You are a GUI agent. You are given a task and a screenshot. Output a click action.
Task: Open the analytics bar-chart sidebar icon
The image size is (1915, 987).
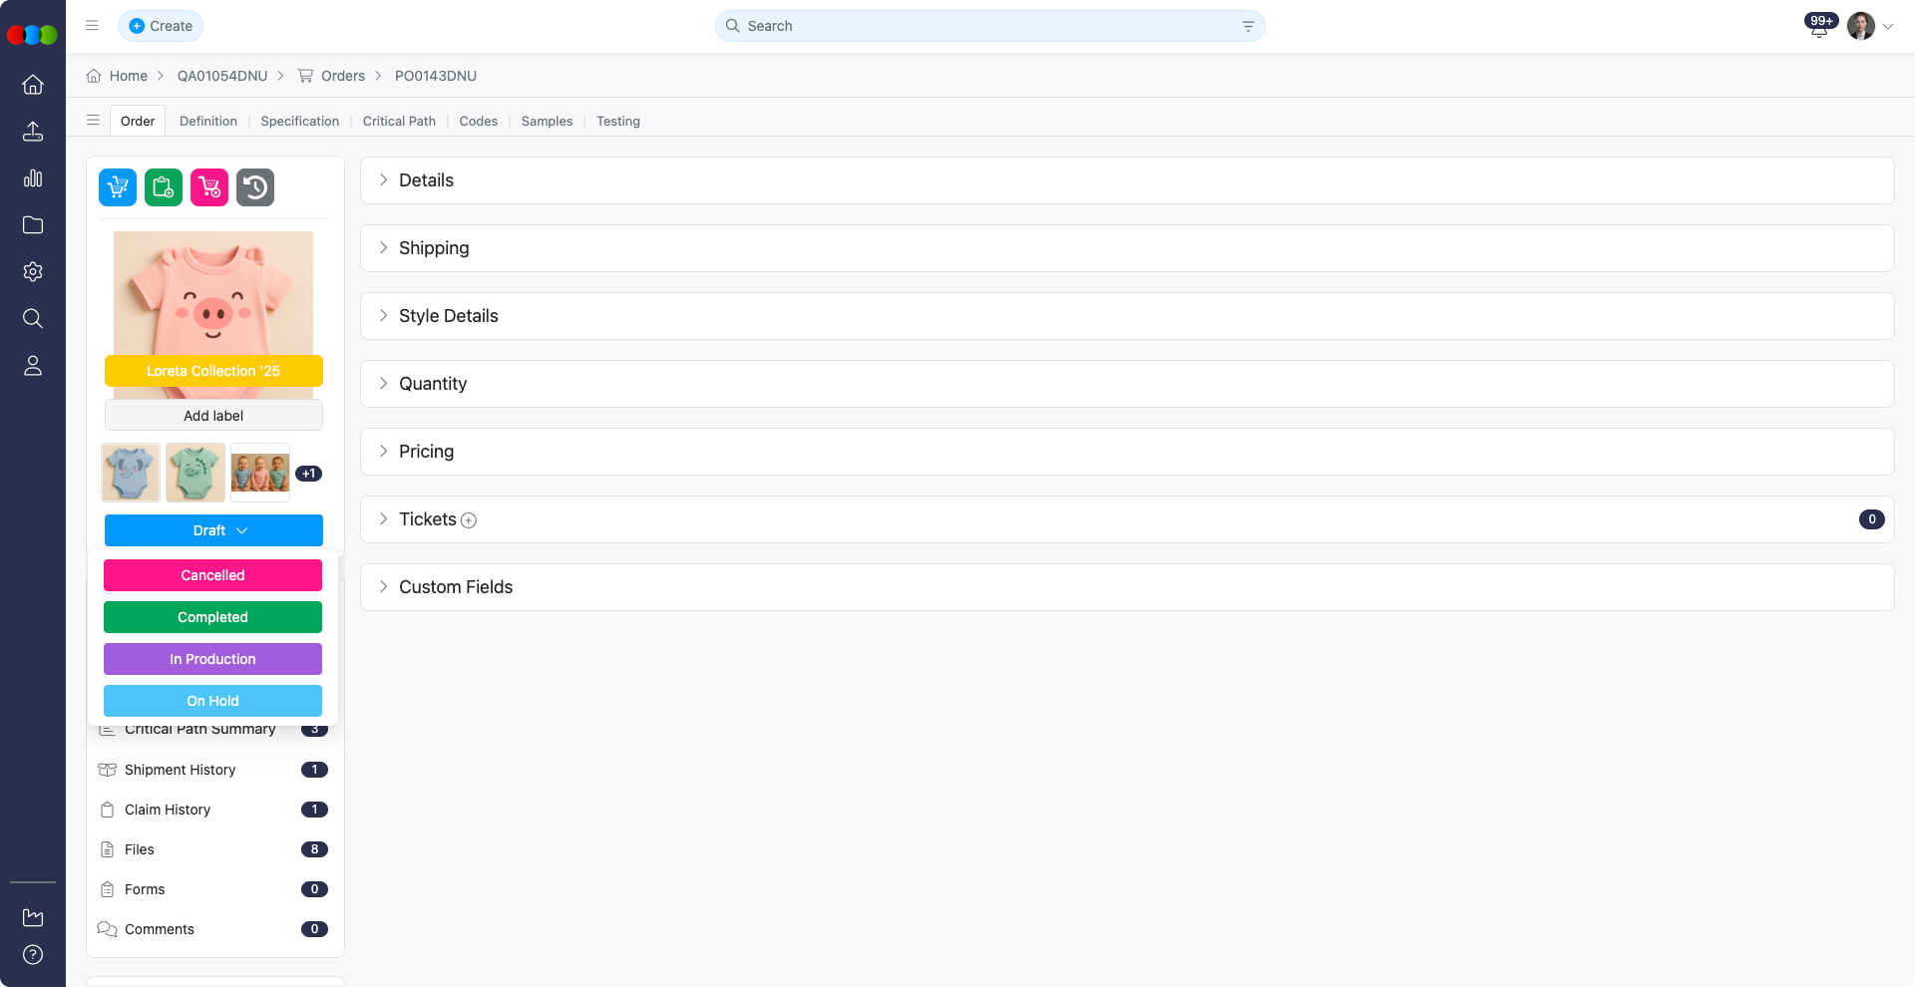33,177
